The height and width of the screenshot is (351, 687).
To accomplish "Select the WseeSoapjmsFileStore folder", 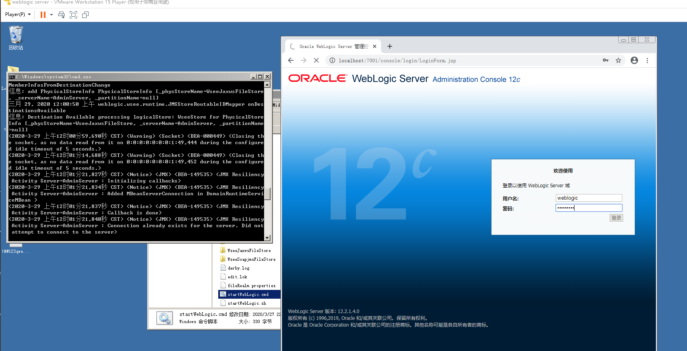I will point(251,259).
